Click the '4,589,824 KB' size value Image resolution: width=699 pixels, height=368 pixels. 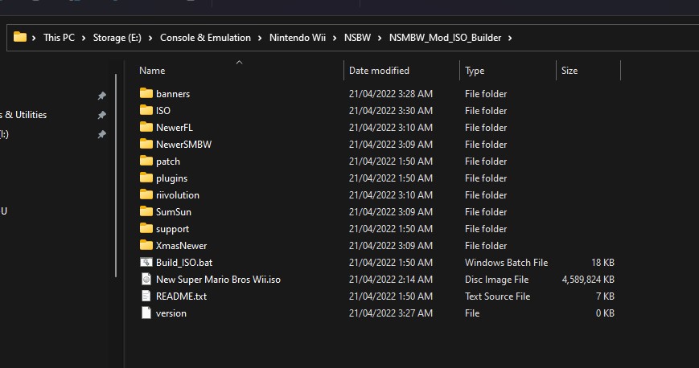(x=588, y=280)
